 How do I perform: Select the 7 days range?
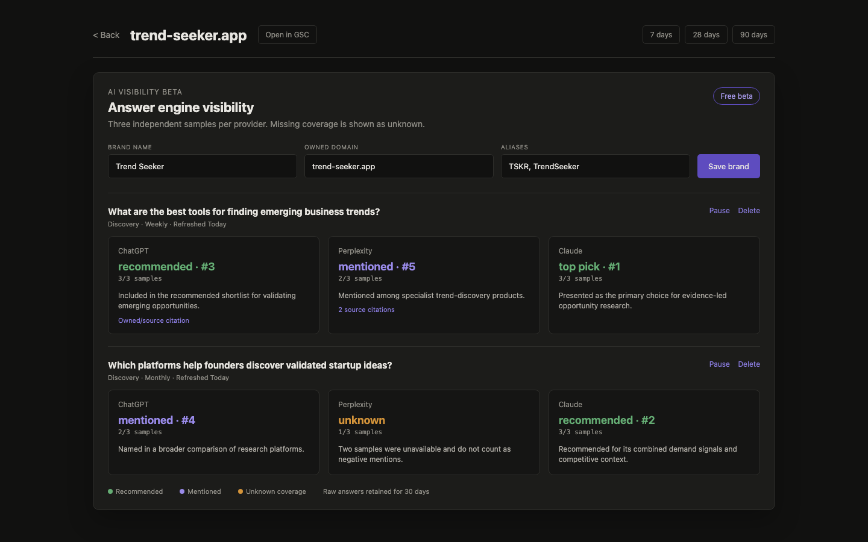pos(661,35)
